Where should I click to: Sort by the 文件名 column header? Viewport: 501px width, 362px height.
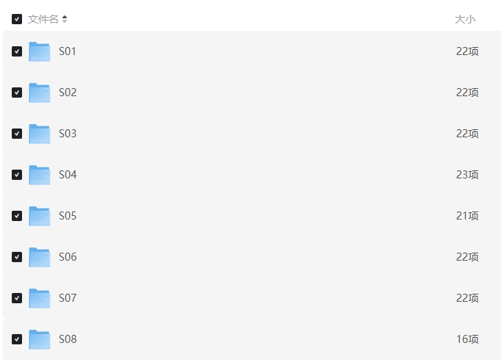43,19
